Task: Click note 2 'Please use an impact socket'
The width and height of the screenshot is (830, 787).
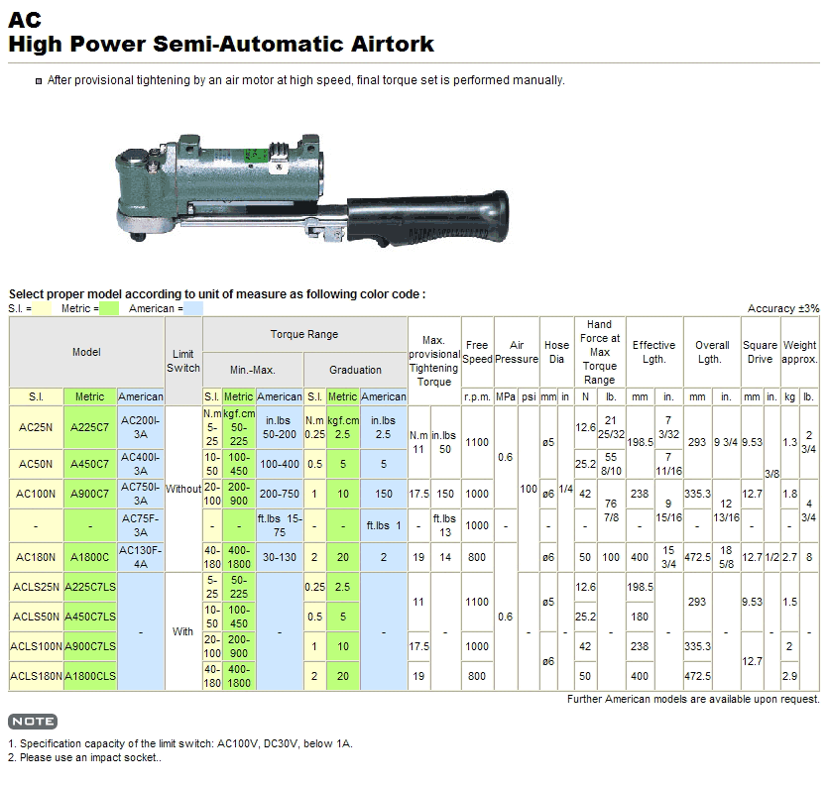Action: (x=84, y=757)
